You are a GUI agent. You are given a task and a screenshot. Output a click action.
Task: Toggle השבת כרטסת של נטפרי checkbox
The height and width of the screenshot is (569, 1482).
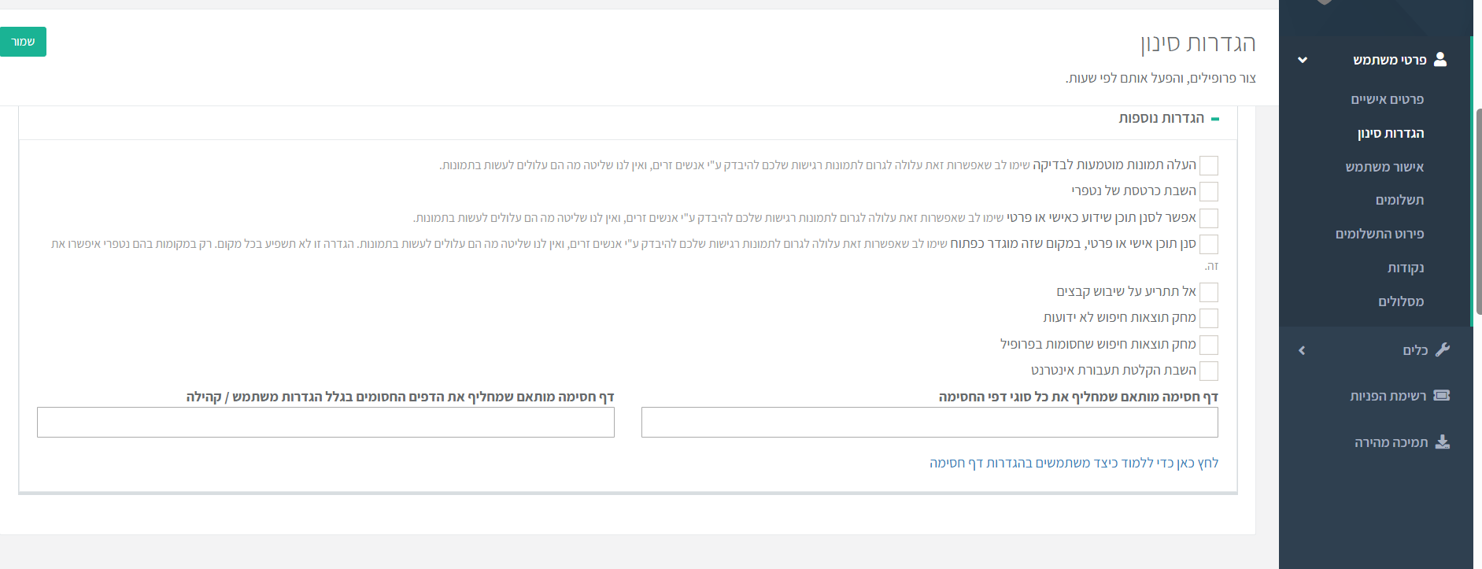click(1209, 191)
